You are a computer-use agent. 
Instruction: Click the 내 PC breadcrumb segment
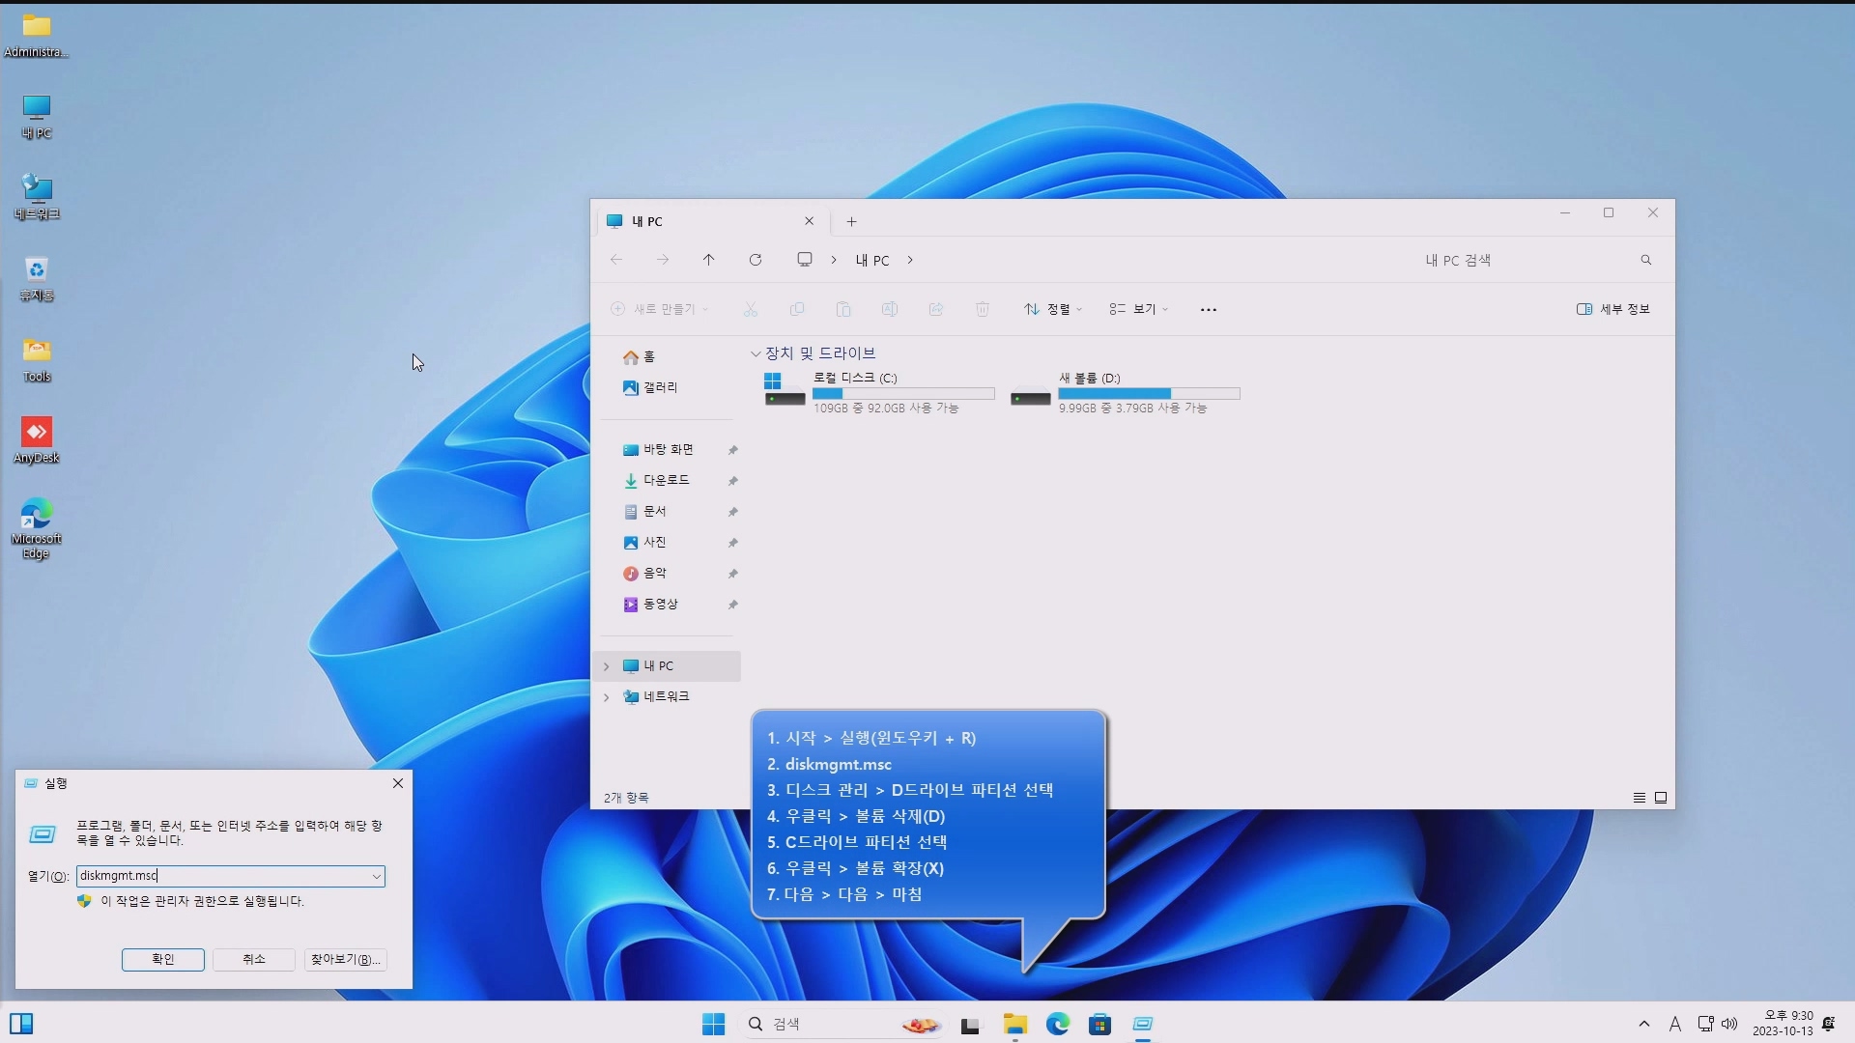point(872,261)
